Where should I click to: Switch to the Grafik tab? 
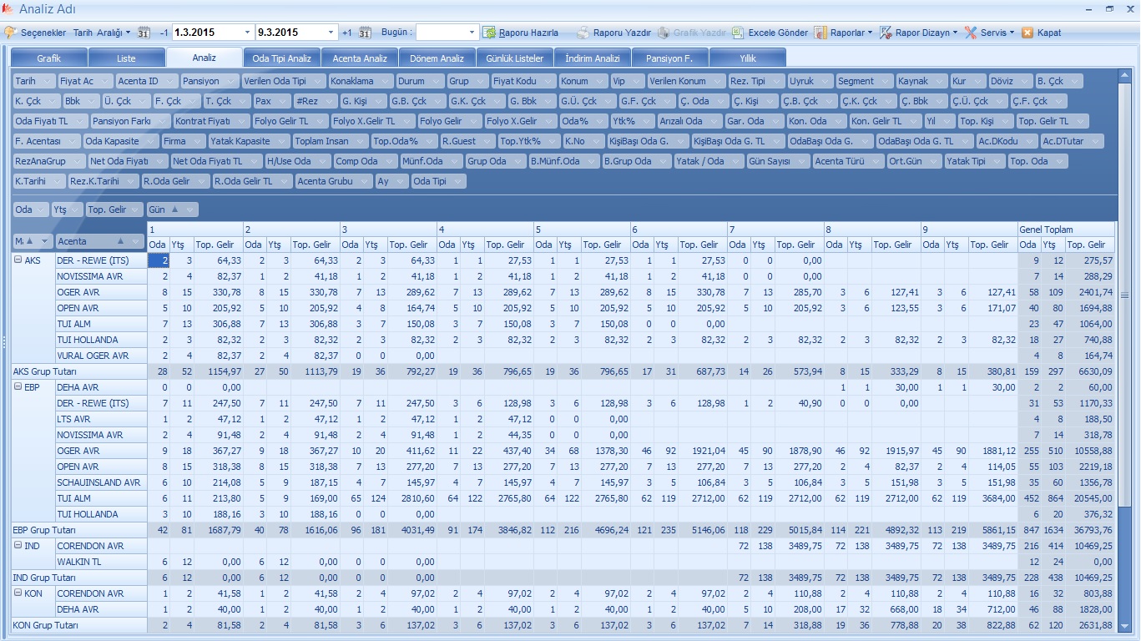(x=48, y=58)
